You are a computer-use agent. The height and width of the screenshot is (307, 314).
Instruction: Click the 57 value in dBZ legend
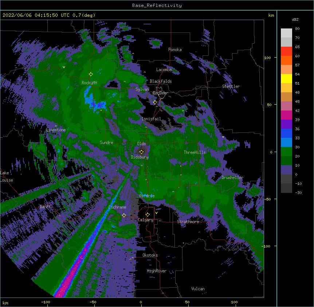[297, 65]
